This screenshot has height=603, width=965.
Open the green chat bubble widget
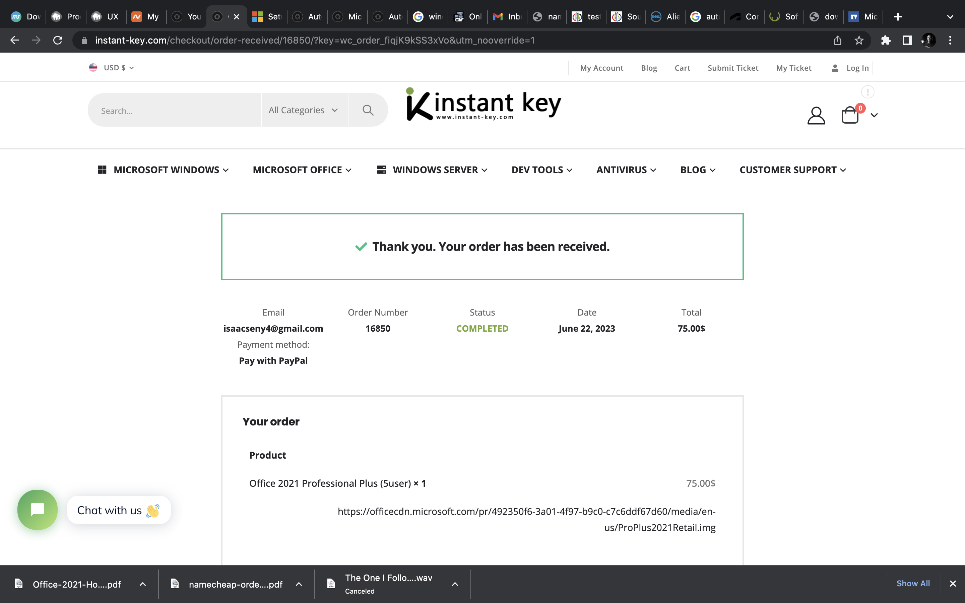point(38,510)
